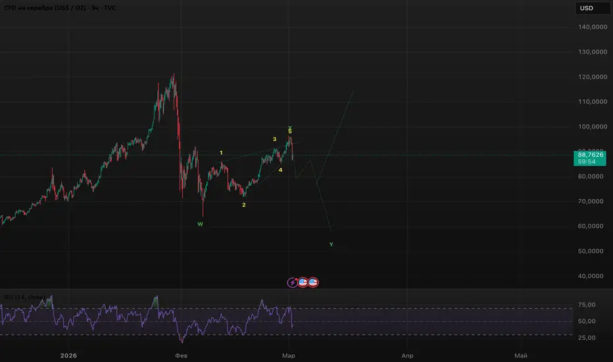Click the 100,0000 price axis label
This screenshot has height=362, width=613.
[x=593, y=127]
